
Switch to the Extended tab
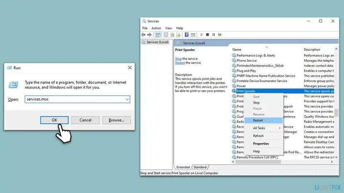point(183,167)
